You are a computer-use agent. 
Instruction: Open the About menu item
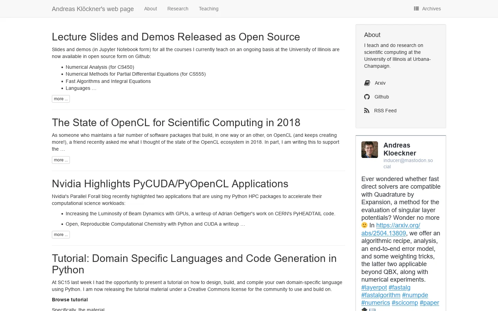coord(150,9)
